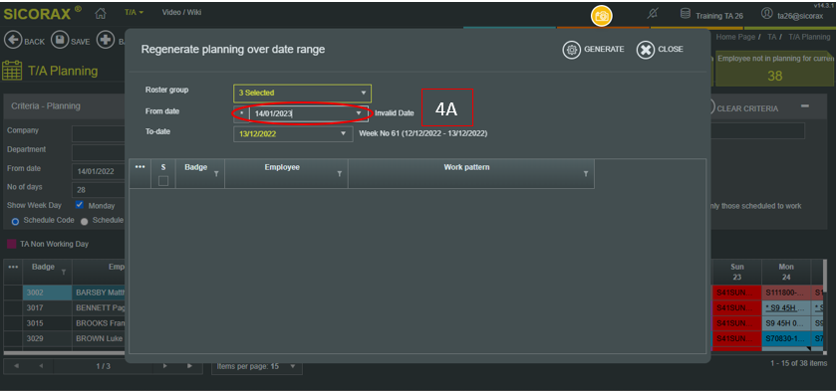This screenshot has width=838, height=391.
Task: Click CLEAR CRITERIA button
Action: 747,108
